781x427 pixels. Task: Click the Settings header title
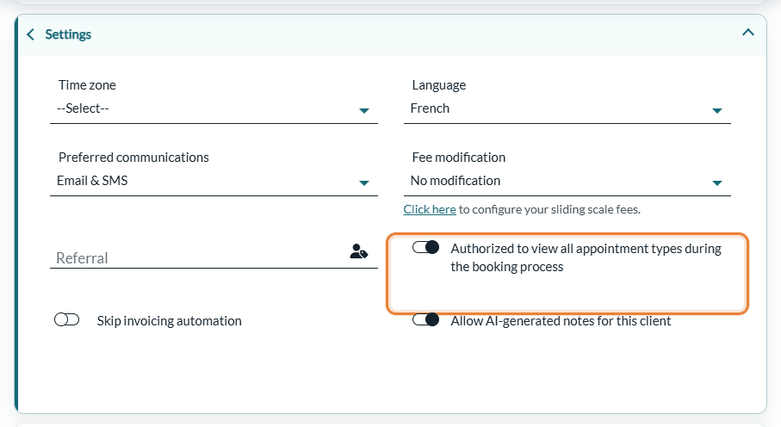coord(68,34)
